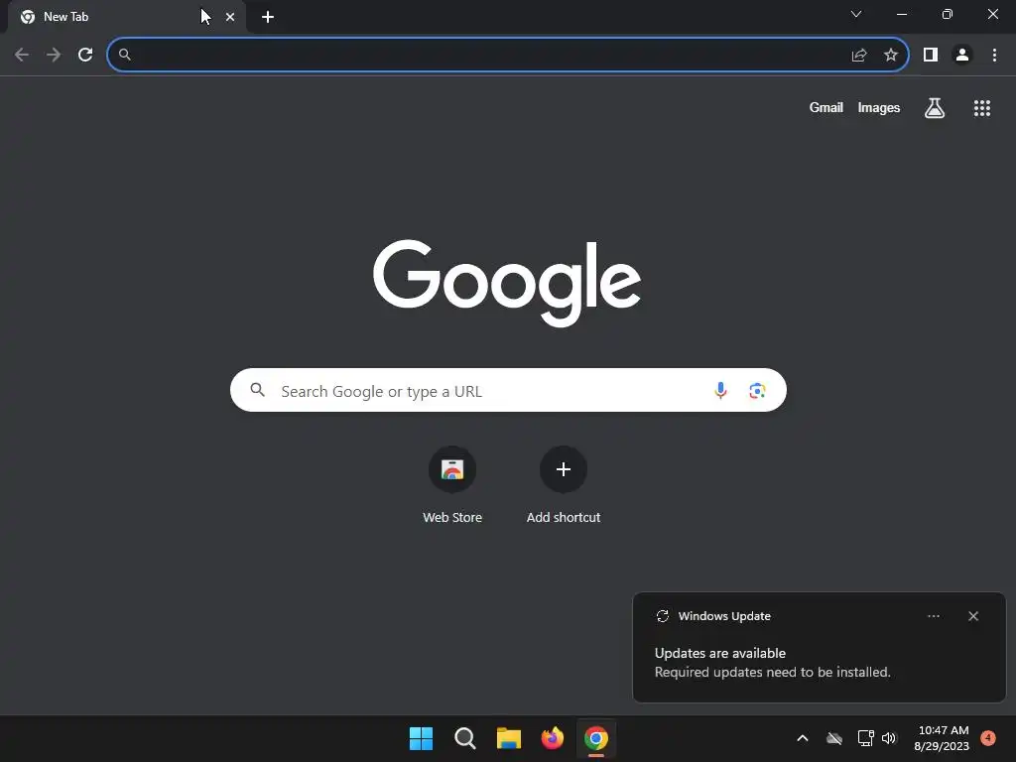1016x762 pixels.
Task: Dismiss the Windows Update notification
Action: 973,616
